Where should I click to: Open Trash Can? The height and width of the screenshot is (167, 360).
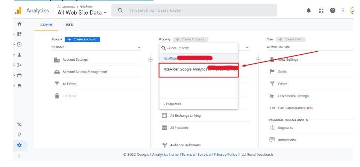70,96
